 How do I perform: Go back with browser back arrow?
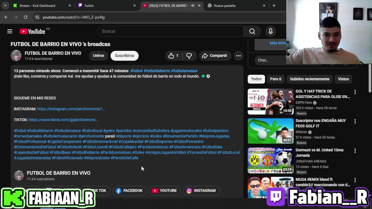tap(6, 17)
